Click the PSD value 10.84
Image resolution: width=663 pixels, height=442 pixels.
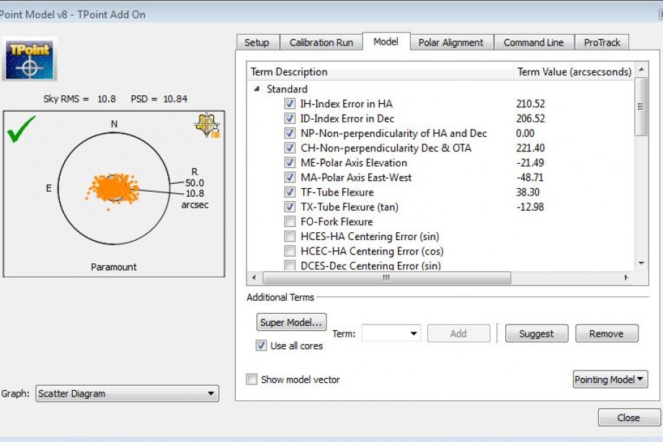click(175, 99)
